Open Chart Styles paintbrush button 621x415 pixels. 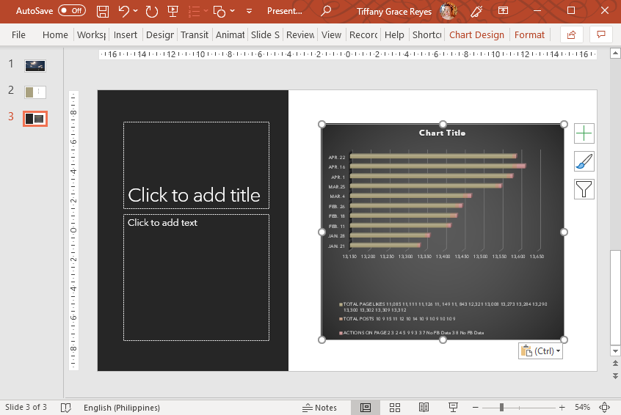(584, 161)
